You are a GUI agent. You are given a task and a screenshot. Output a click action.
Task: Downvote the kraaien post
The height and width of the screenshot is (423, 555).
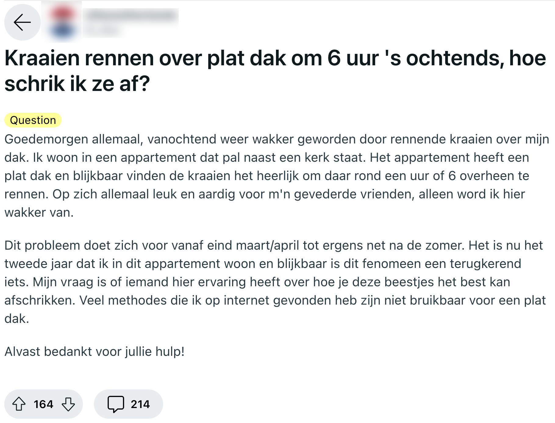pyautogui.click(x=68, y=404)
